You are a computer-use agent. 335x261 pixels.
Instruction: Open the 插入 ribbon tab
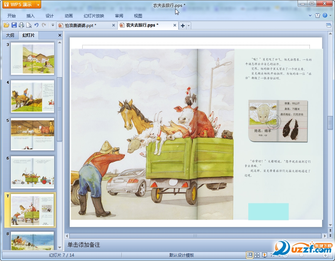30,16
